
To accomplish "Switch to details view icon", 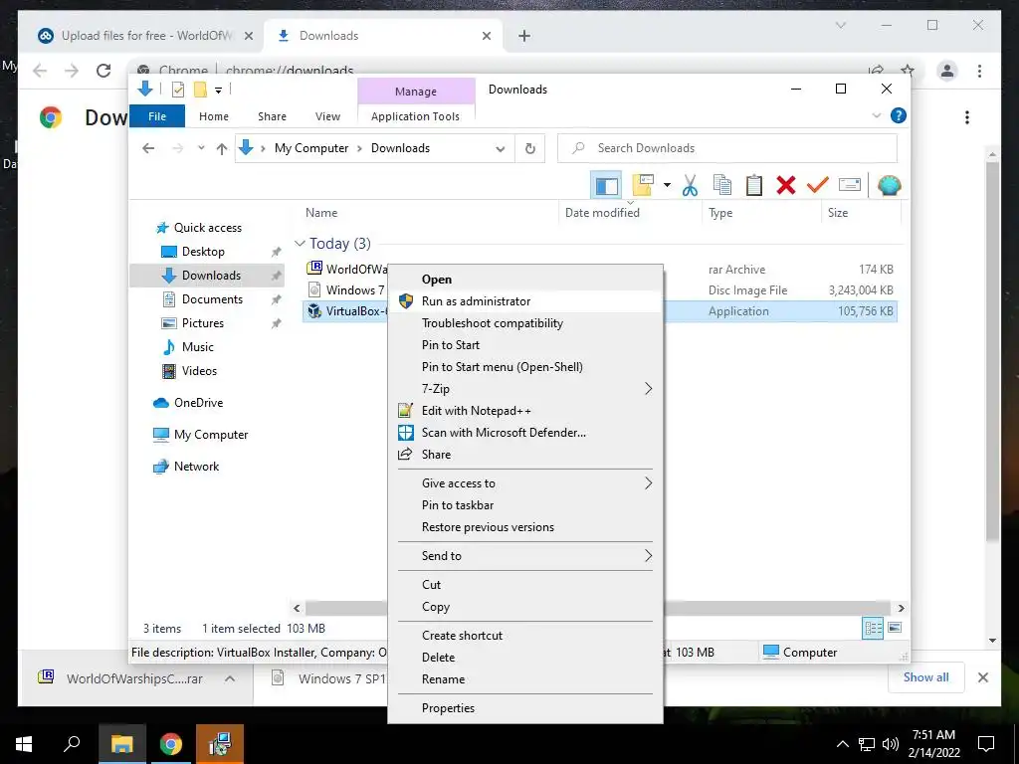I will pos(873,629).
